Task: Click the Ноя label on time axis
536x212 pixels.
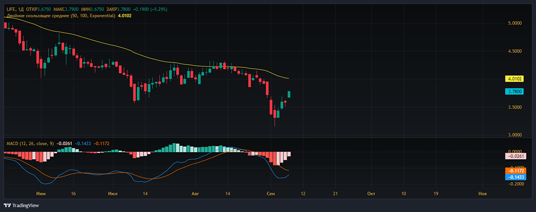Action: point(482,193)
